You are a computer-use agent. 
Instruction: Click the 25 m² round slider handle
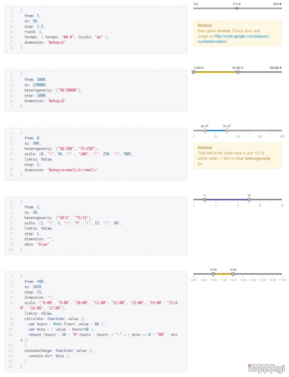(x=205, y=131)
